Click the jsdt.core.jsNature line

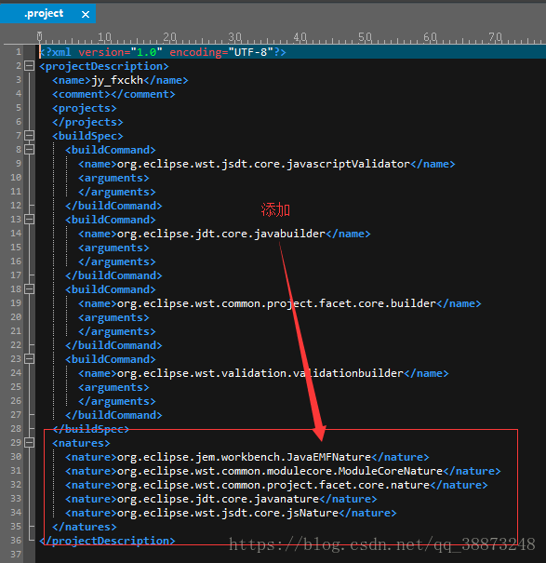[x=231, y=513]
